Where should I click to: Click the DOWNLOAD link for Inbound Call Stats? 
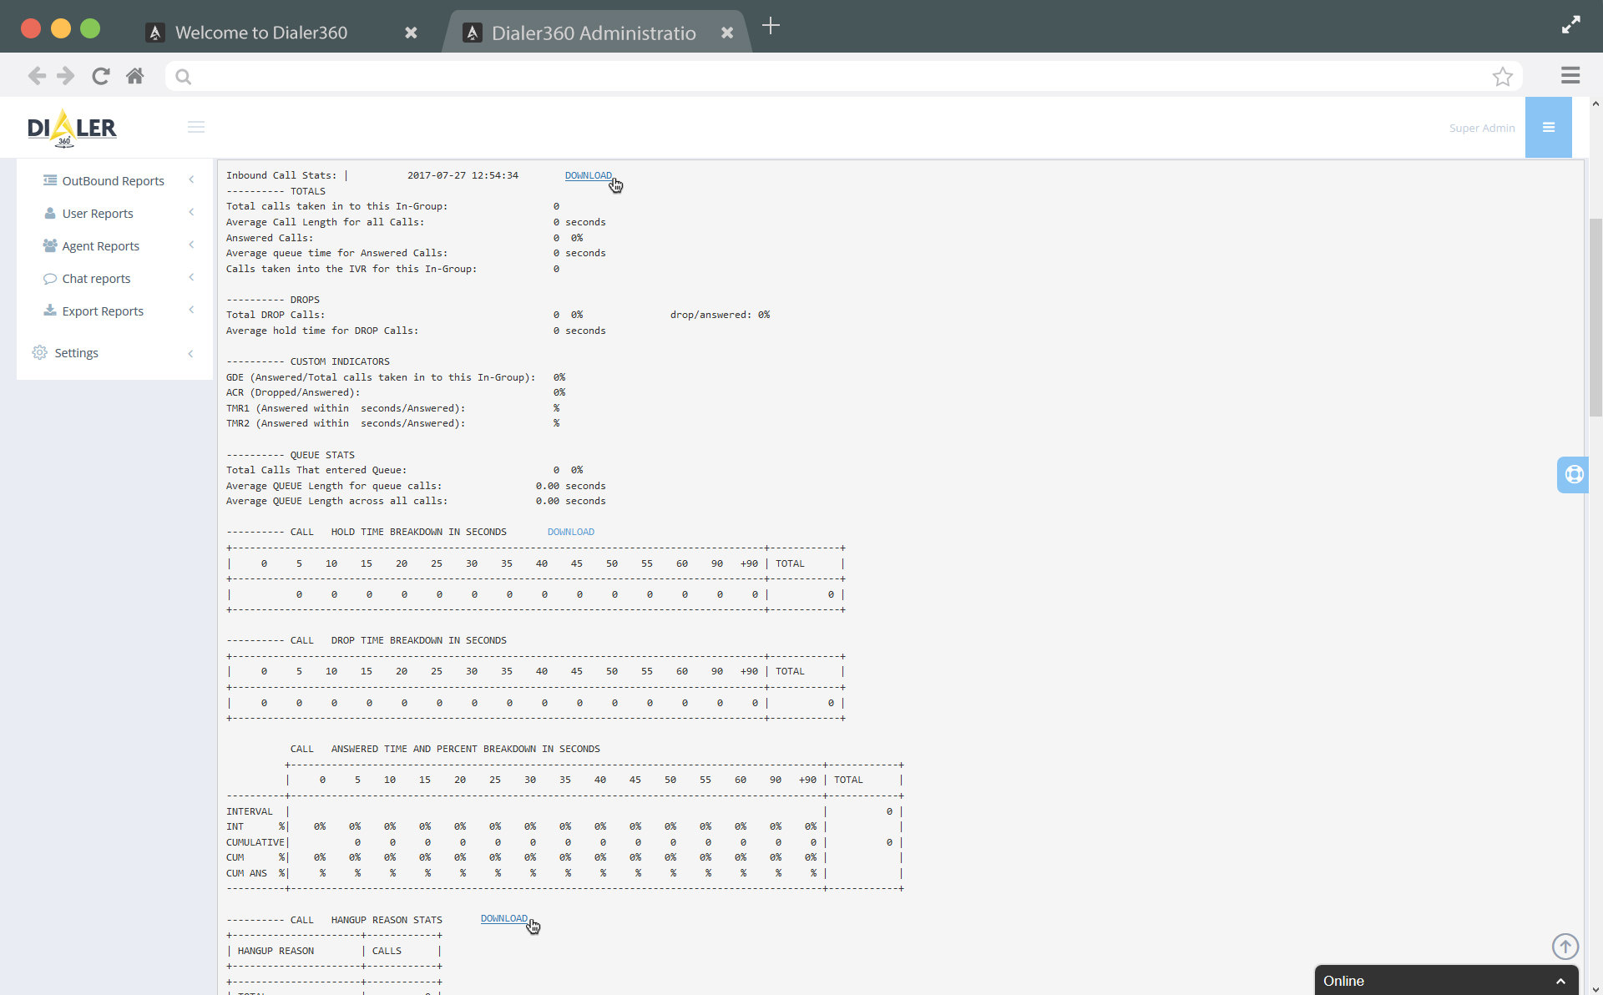coord(589,175)
